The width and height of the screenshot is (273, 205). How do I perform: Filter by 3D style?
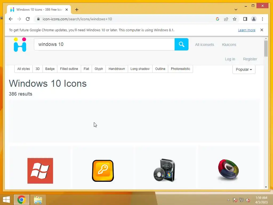(x=37, y=69)
